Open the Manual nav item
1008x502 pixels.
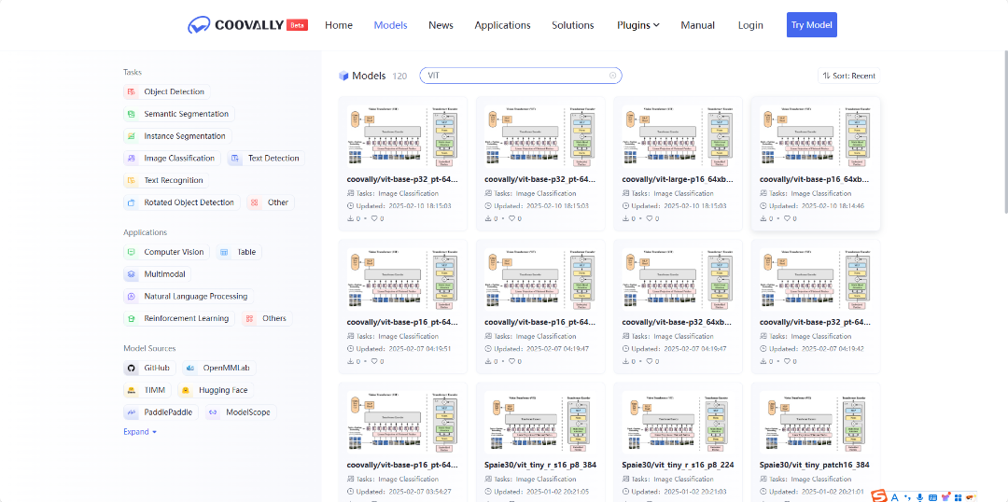pyautogui.click(x=697, y=25)
